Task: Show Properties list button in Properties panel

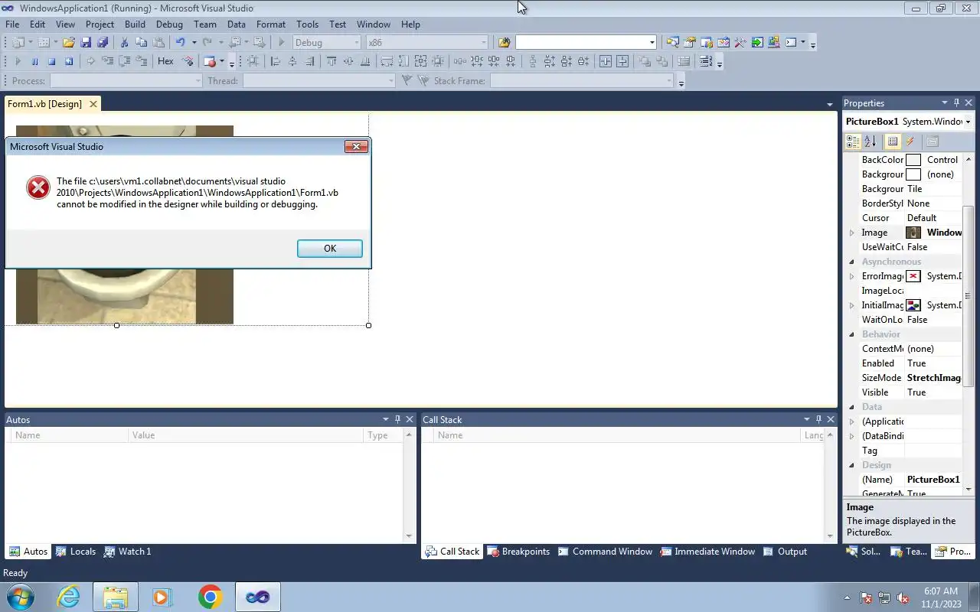Action: [x=893, y=142]
